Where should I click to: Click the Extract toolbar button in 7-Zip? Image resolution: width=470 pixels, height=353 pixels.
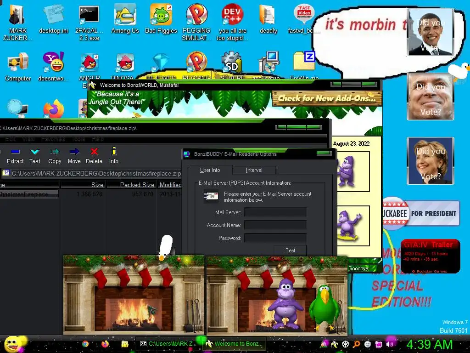[x=15, y=156]
